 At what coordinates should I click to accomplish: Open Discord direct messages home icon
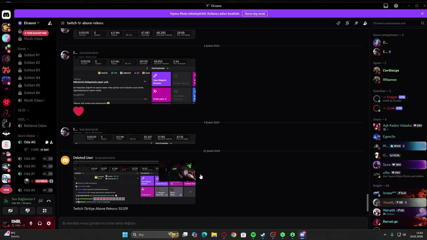[6, 15]
